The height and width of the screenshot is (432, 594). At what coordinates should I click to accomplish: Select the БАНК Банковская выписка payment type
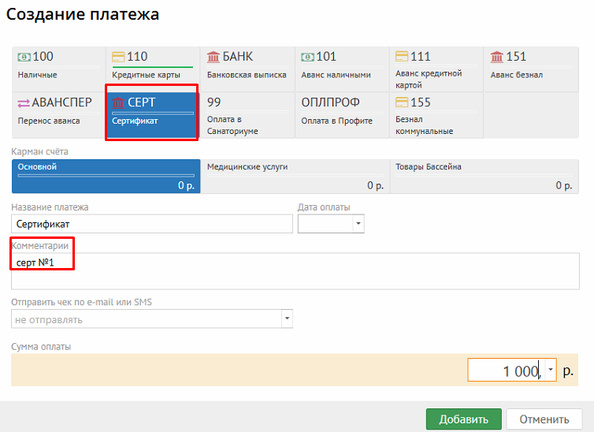(x=247, y=65)
